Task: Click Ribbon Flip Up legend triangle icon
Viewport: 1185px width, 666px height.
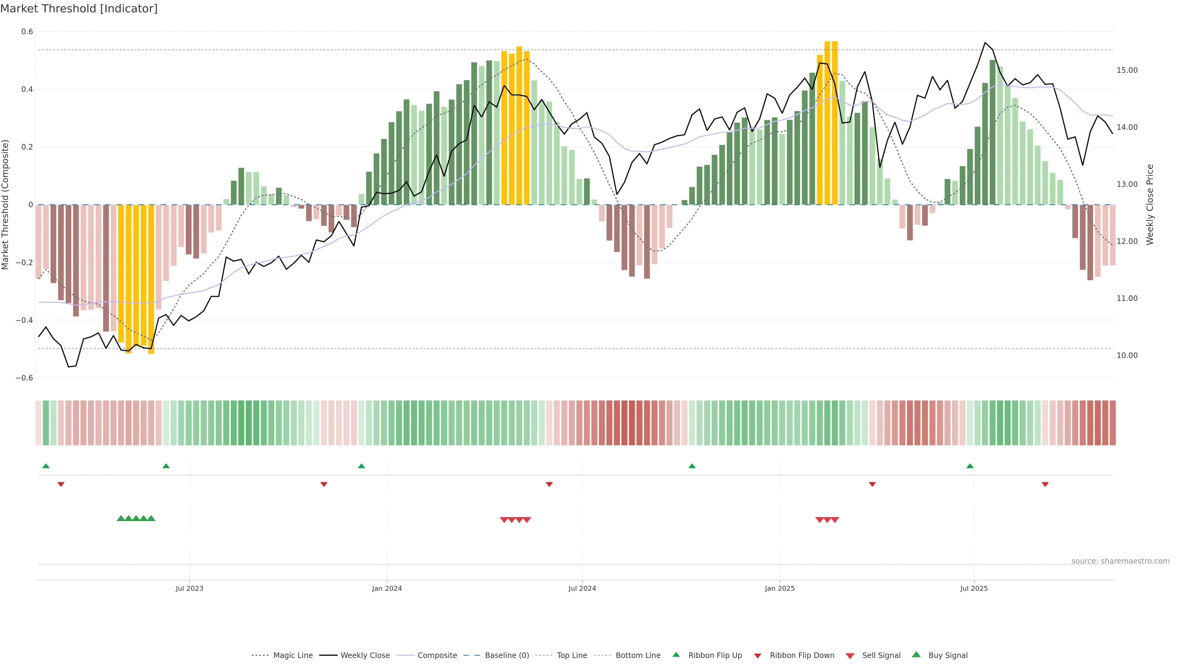Action: [x=676, y=655]
